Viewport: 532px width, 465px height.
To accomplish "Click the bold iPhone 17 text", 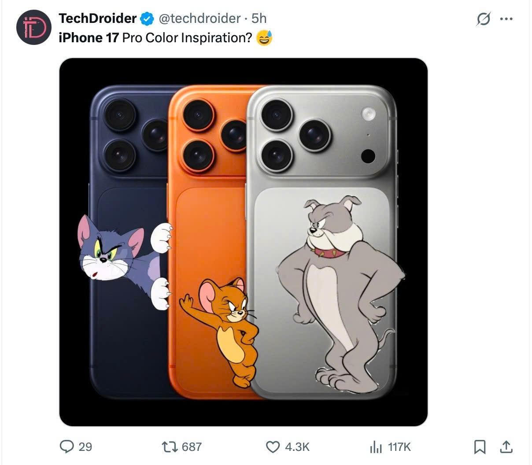I will (89, 38).
